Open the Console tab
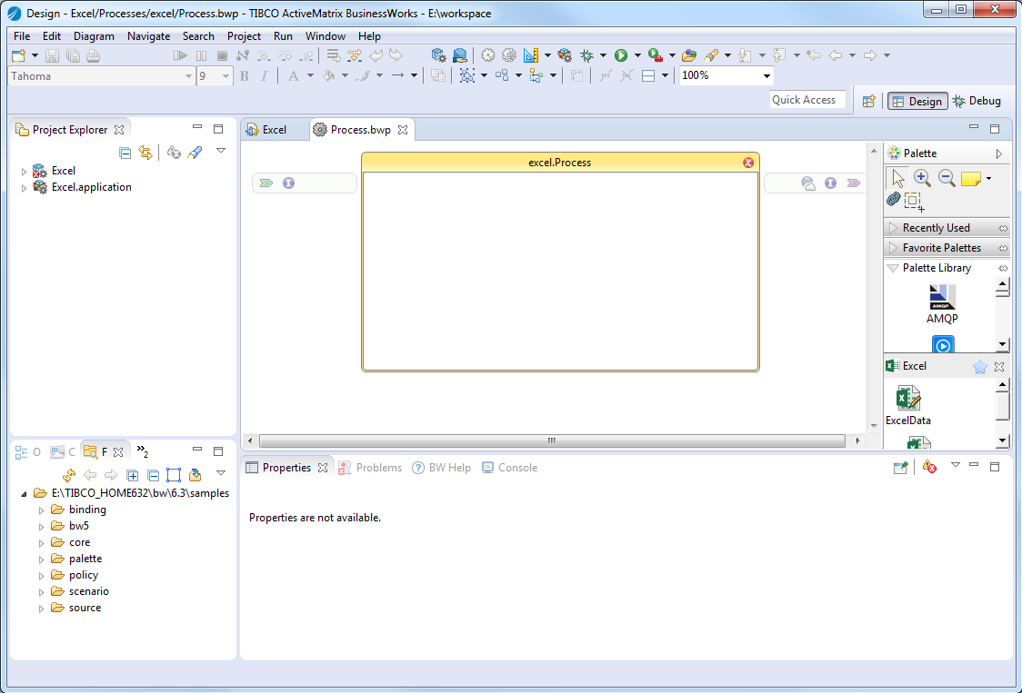The image size is (1022, 693). click(510, 468)
